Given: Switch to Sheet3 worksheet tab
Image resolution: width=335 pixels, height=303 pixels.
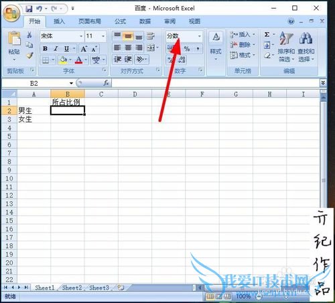Looking at the screenshot, I should click(99, 288).
